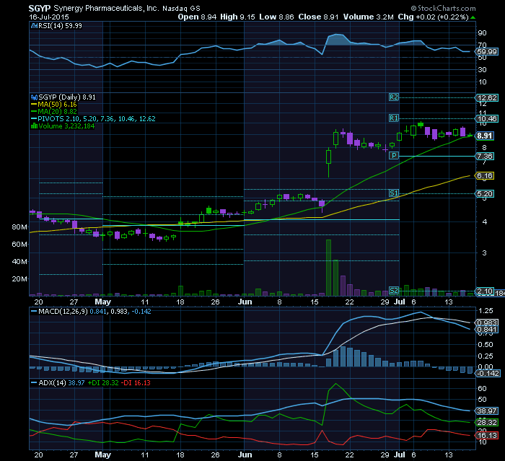505x461 pixels.
Task: Click the 80M volume scale label
Action: [x=19, y=227]
